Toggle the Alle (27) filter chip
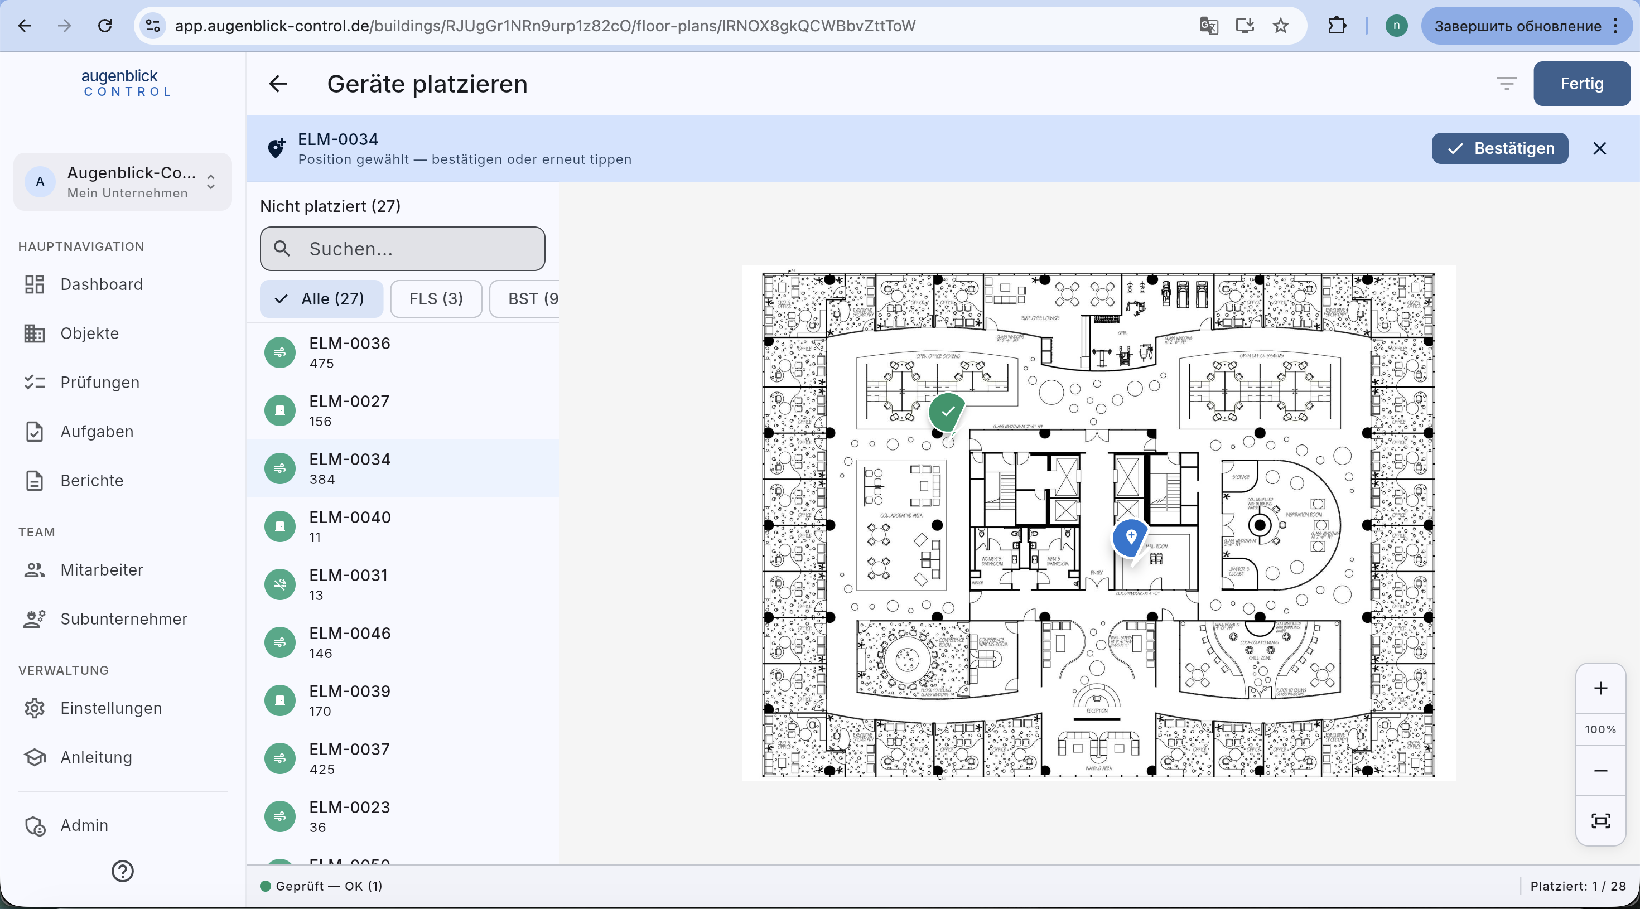 click(x=321, y=298)
